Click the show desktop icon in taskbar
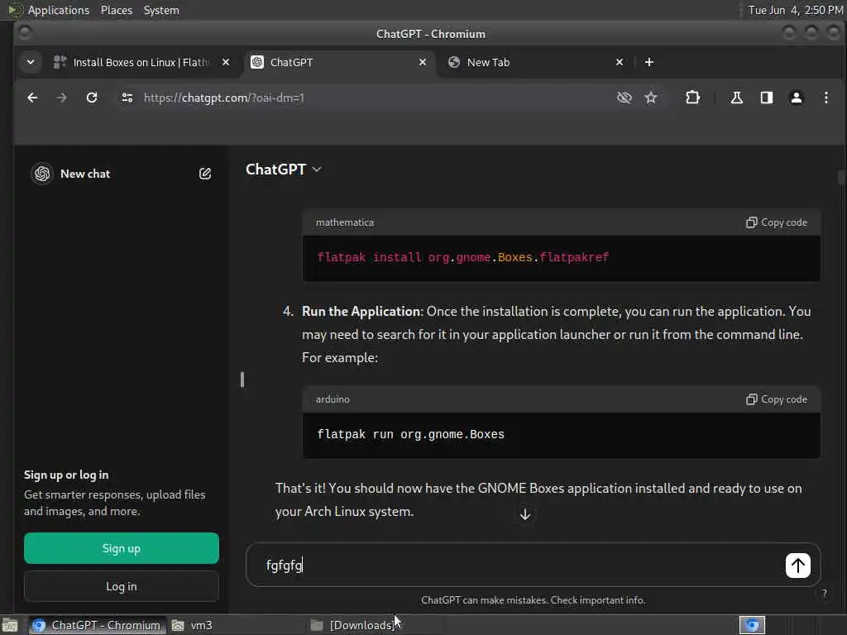The width and height of the screenshot is (847, 635). point(10,625)
